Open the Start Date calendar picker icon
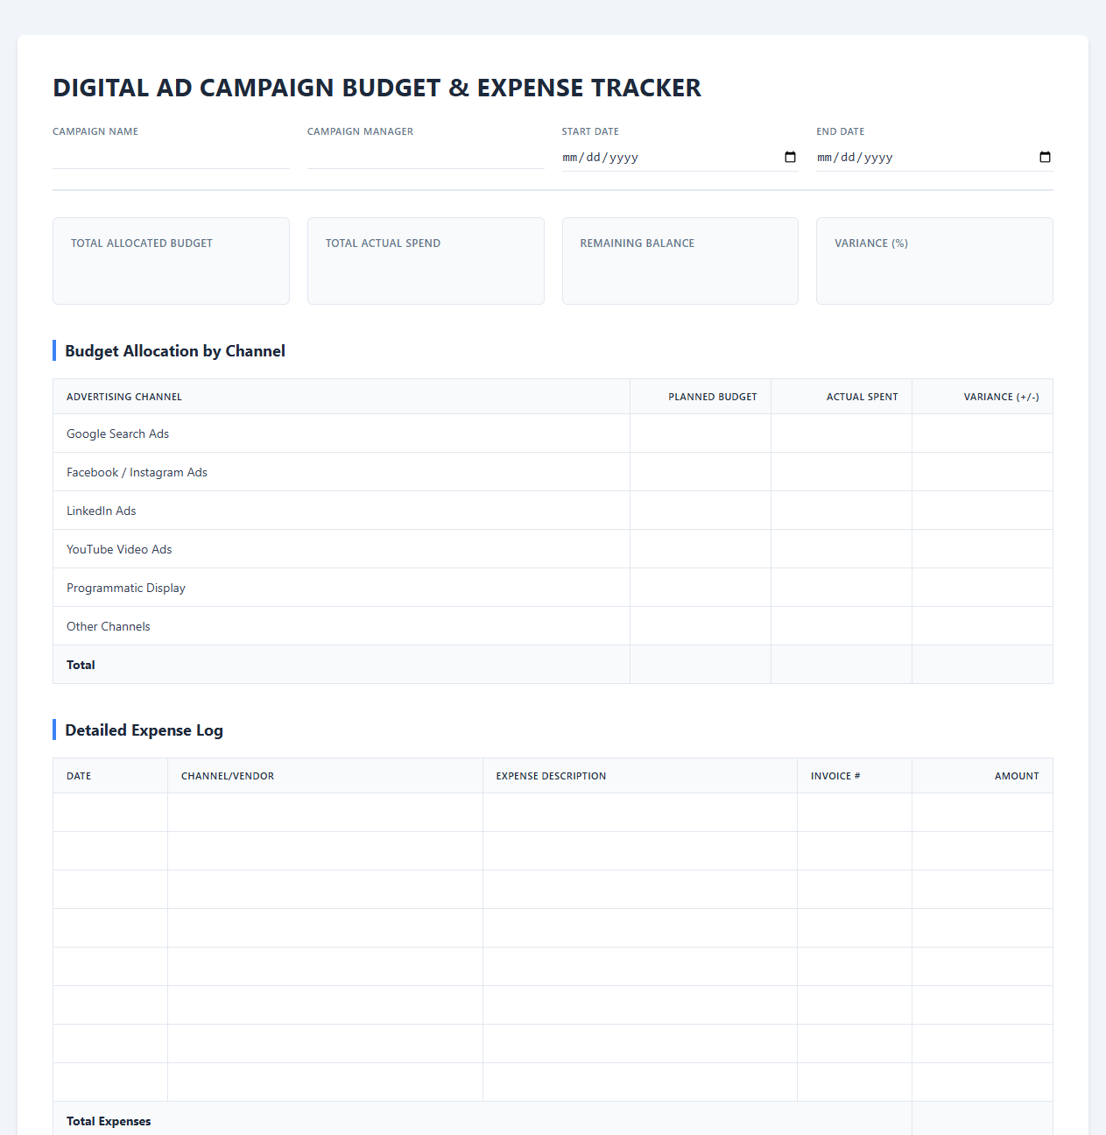Image resolution: width=1106 pixels, height=1135 pixels. 790,158
